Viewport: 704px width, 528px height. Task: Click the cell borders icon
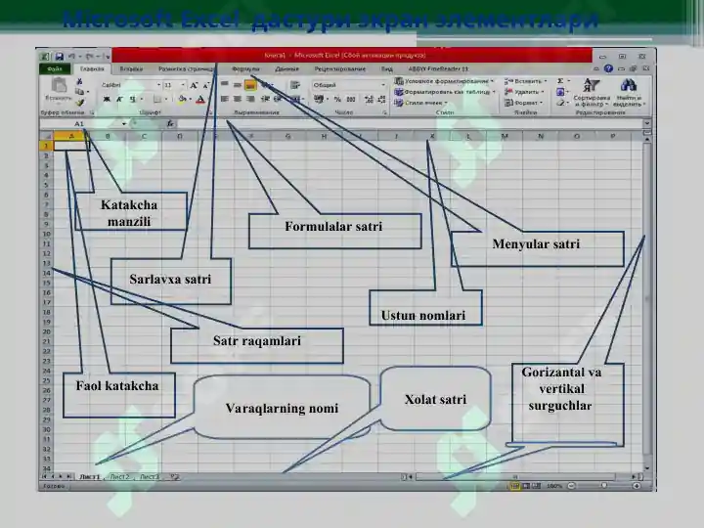(x=157, y=99)
